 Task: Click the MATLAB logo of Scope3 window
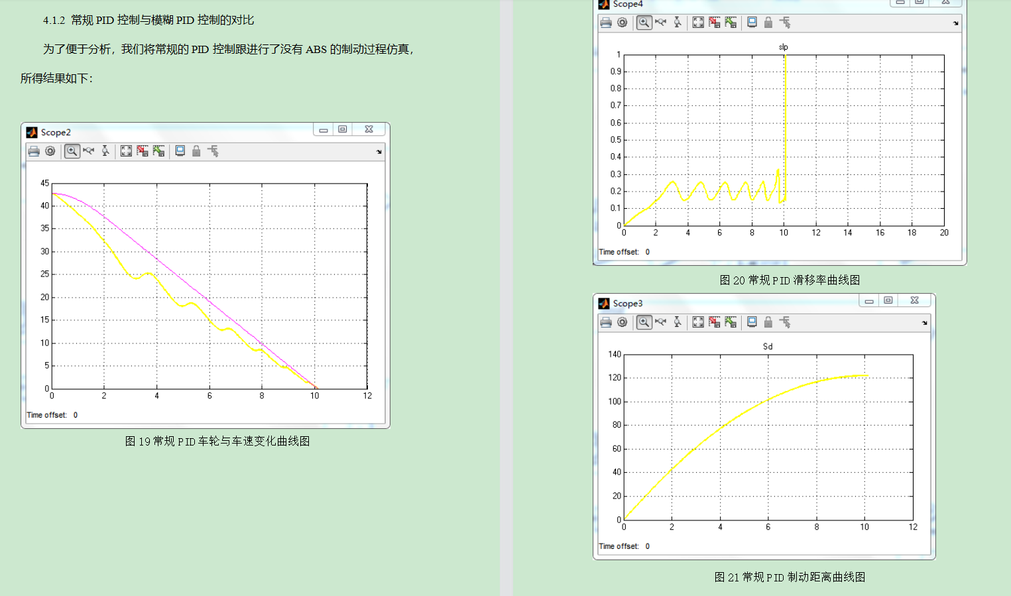[604, 304]
